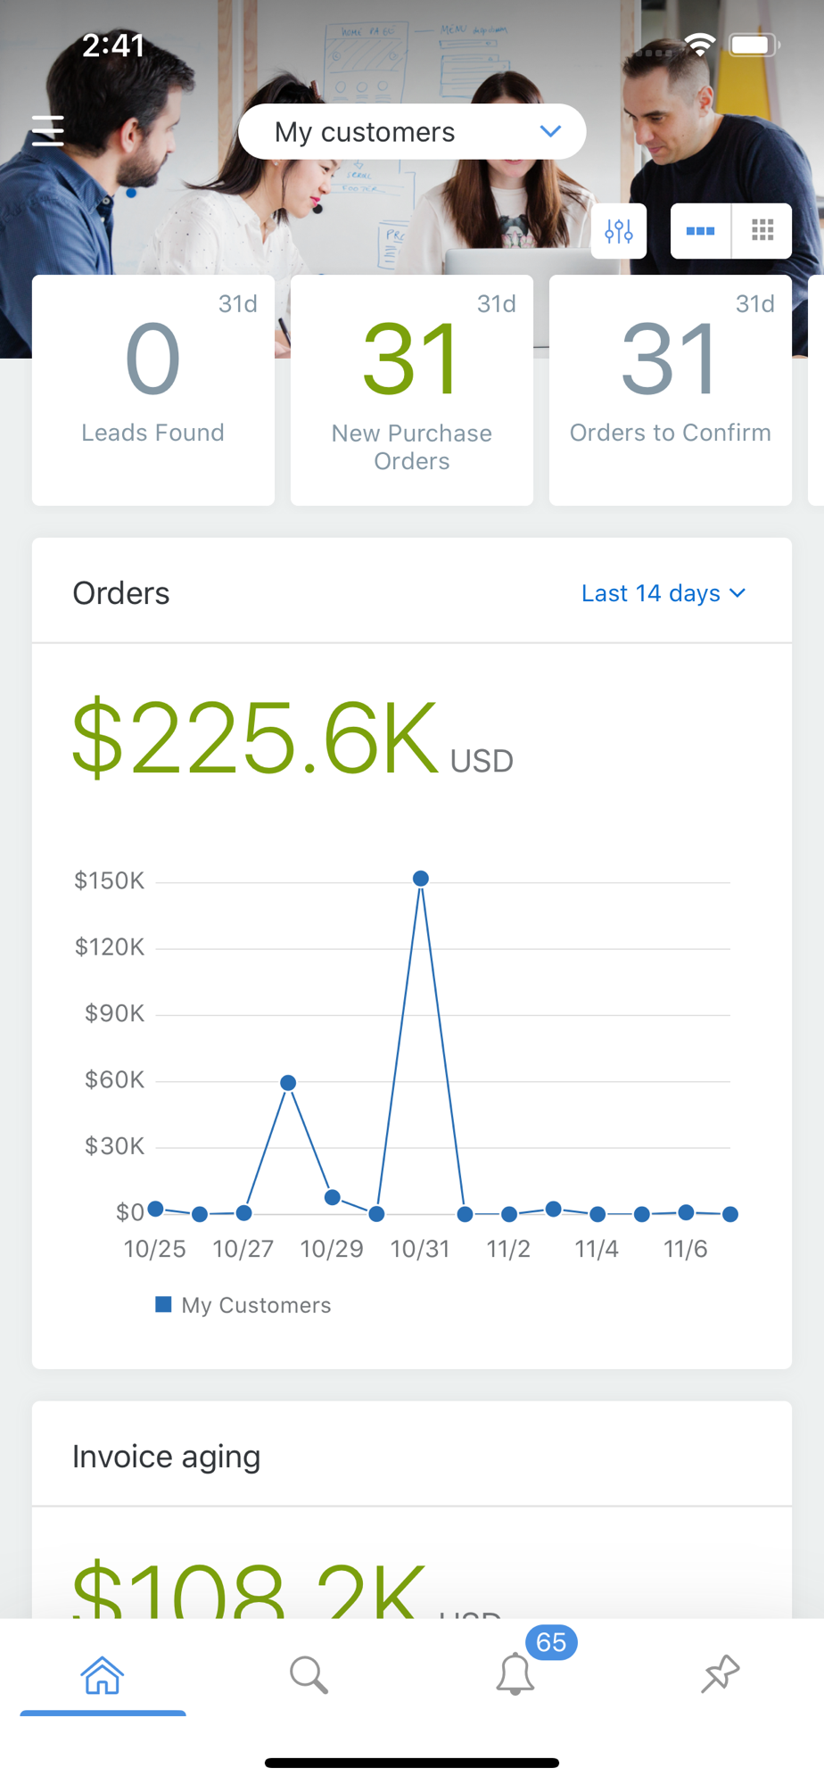Viewport: 824px width, 1784px height.
Task: Open the Invoice aging card header
Action: pyautogui.click(x=412, y=1454)
